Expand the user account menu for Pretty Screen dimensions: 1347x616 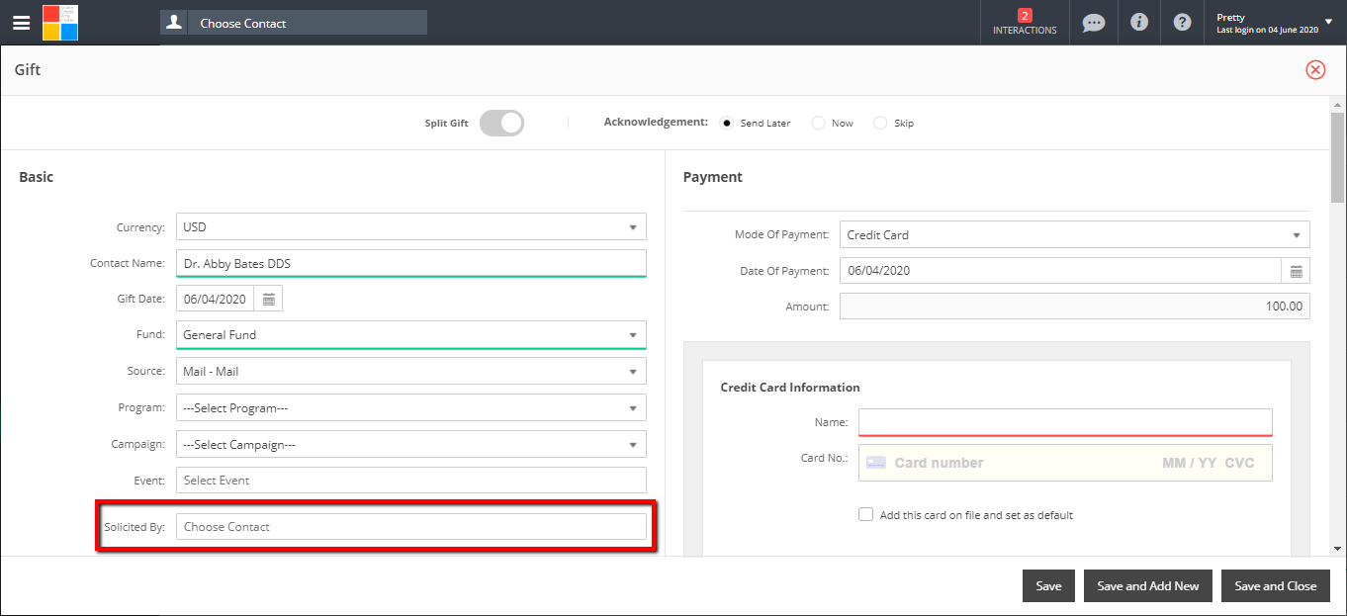(1327, 23)
